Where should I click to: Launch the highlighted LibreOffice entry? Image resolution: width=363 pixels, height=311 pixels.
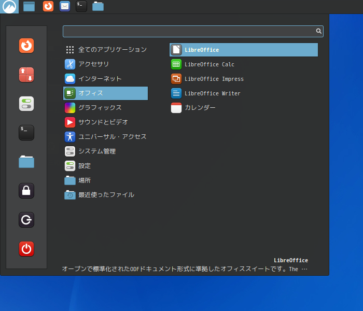(244, 50)
